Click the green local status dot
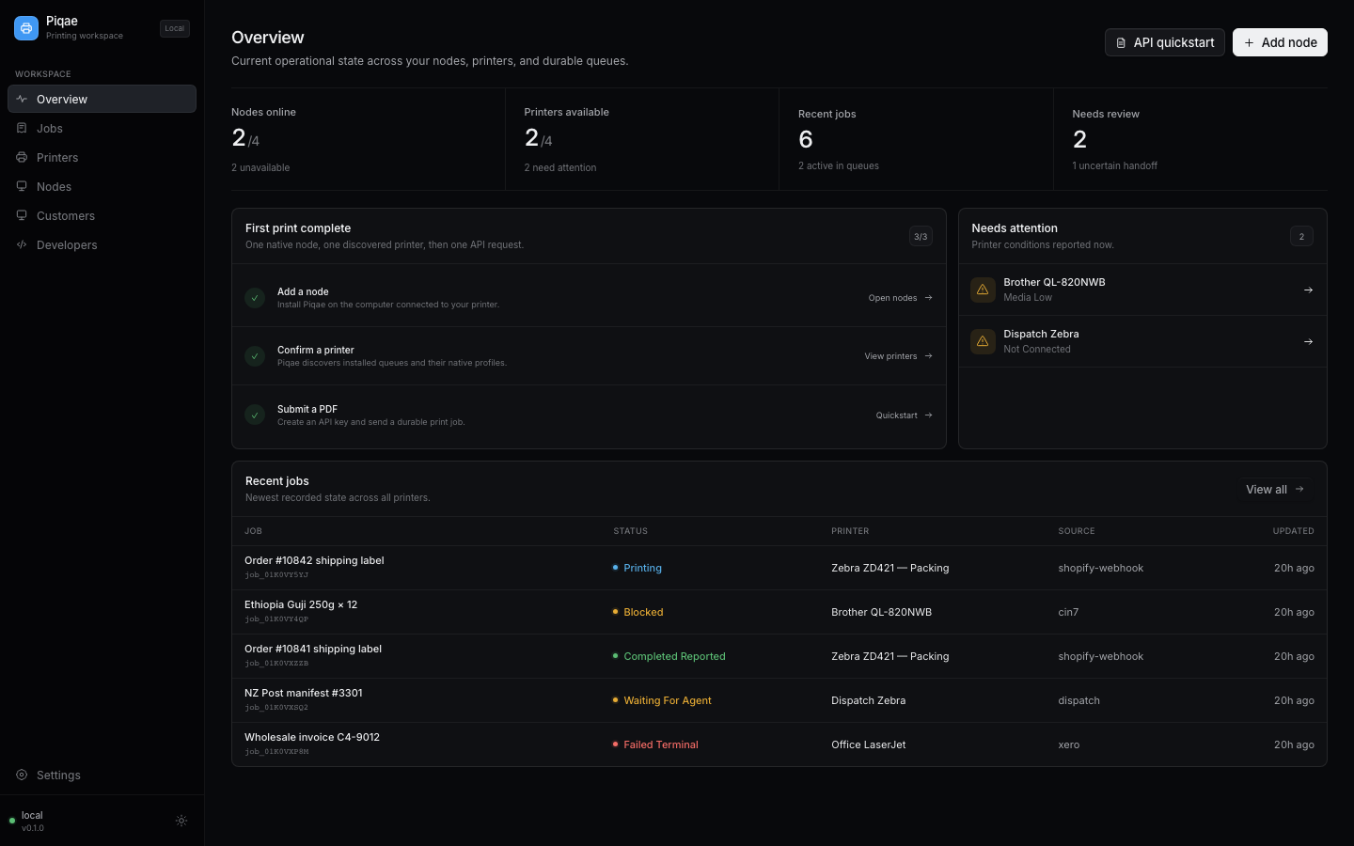This screenshot has height=846, width=1354. tap(12, 821)
